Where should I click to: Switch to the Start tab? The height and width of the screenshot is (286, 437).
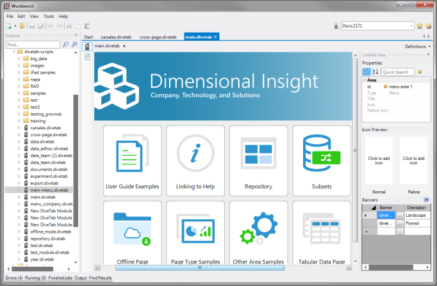point(88,37)
